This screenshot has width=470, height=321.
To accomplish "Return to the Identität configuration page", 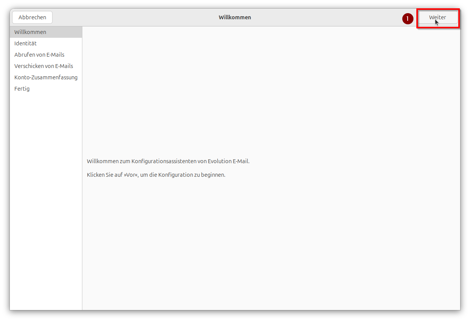I will tap(25, 43).
